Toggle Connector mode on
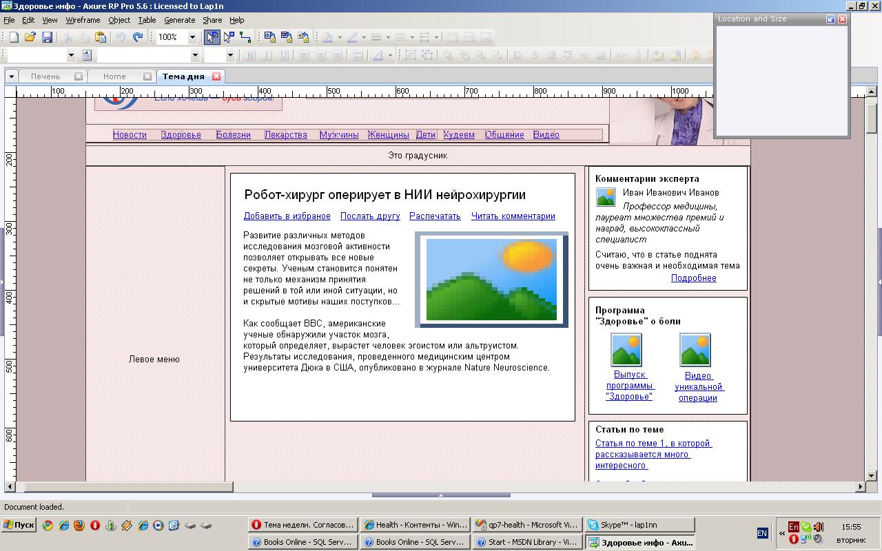This screenshot has width=882, height=551. pos(245,37)
